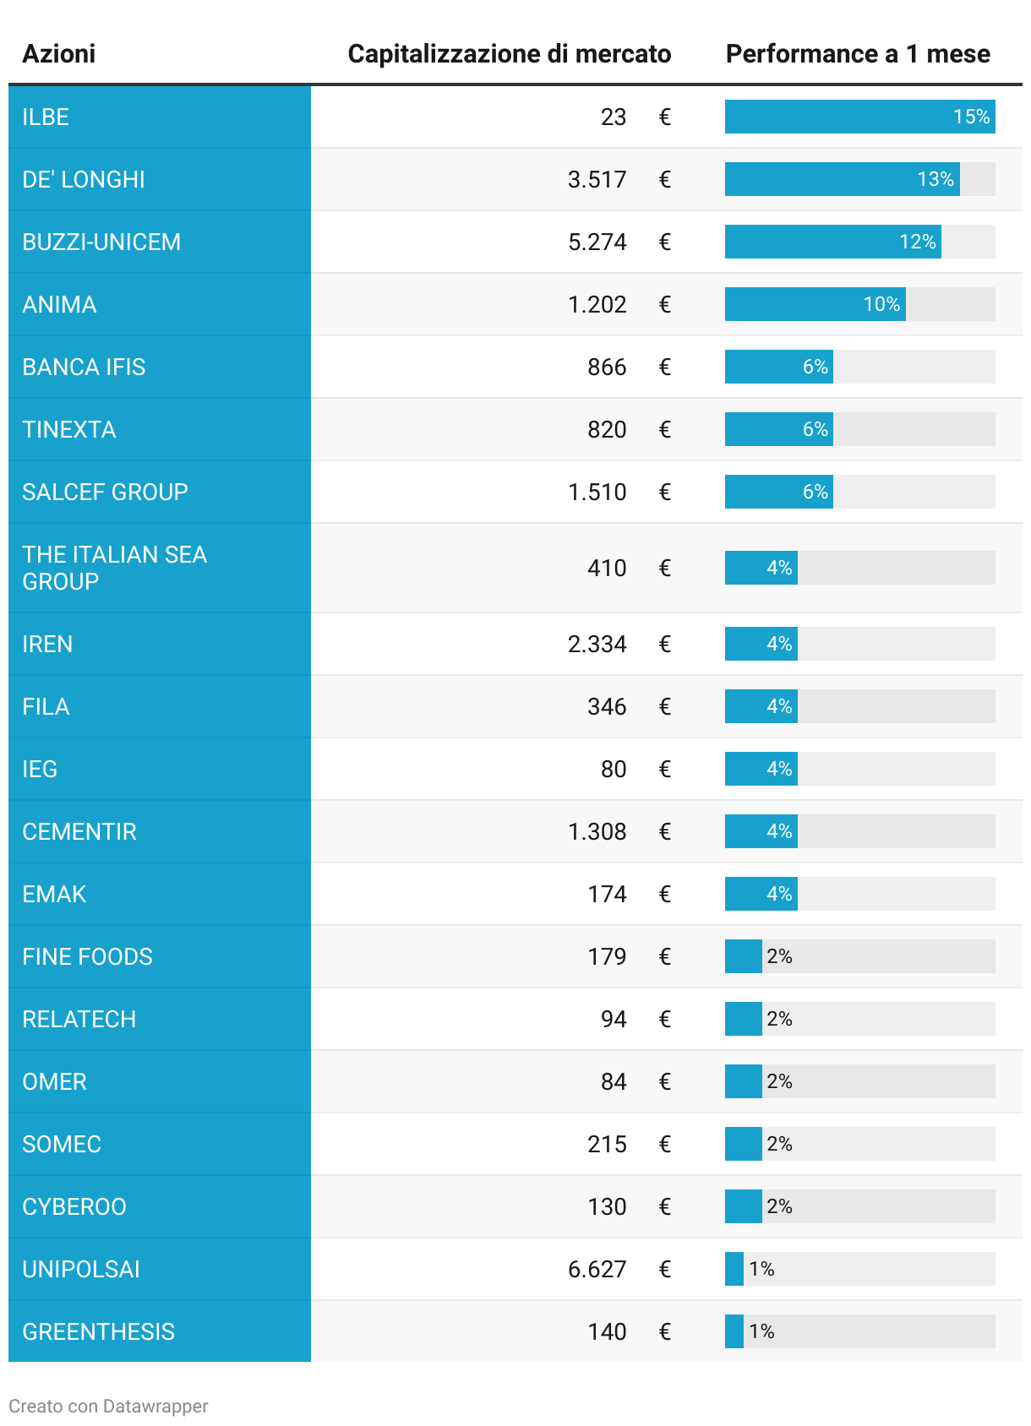Select the CEMENTIR stock row
This screenshot has width=1031, height=1426.
[x=515, y=831]
